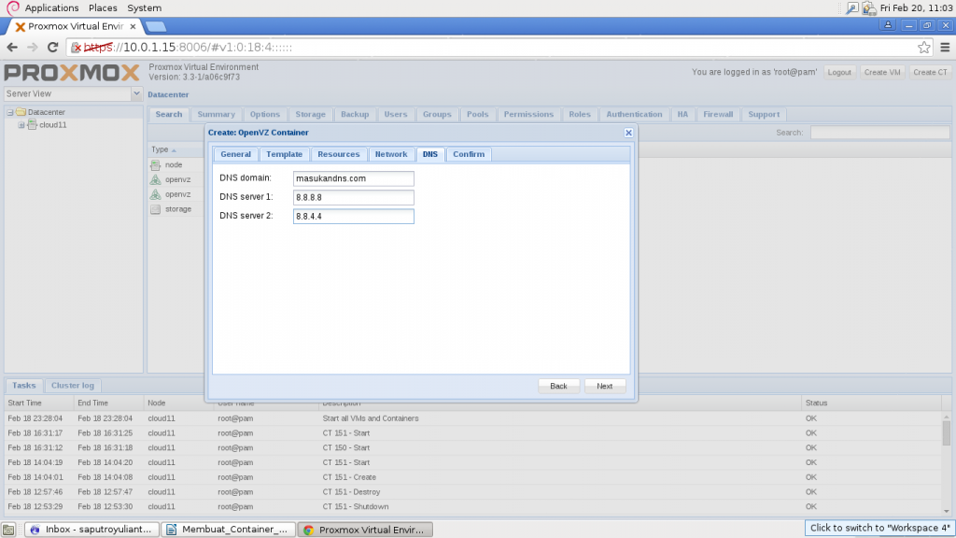Switch to the Resources wizard tab
This screenshot has width=956, height=538.
click(338, 154)
